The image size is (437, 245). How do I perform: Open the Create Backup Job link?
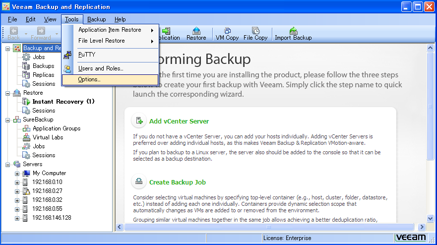178,183
